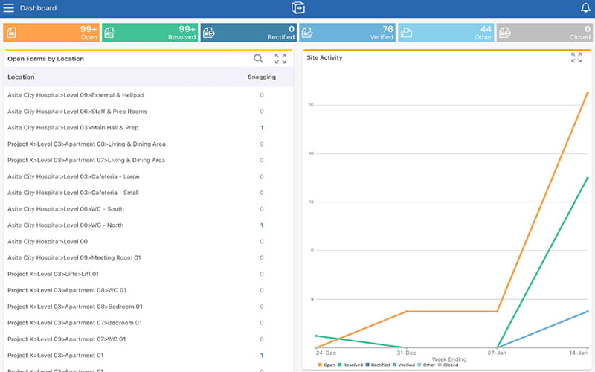Toggle the Closed series in chart legend

(448, 365)
